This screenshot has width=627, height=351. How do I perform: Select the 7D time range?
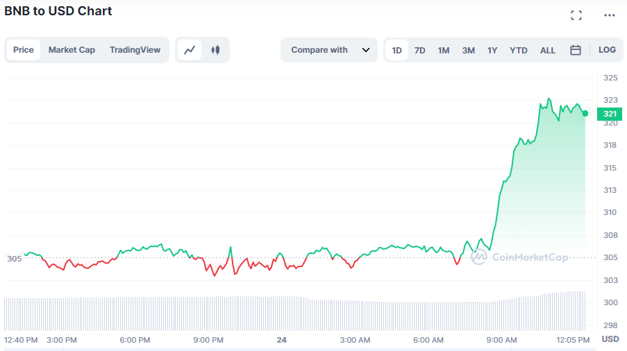[420, 50]
